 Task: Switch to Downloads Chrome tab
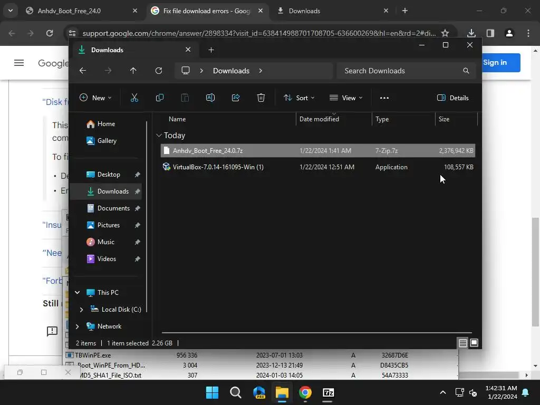point(333,11)
